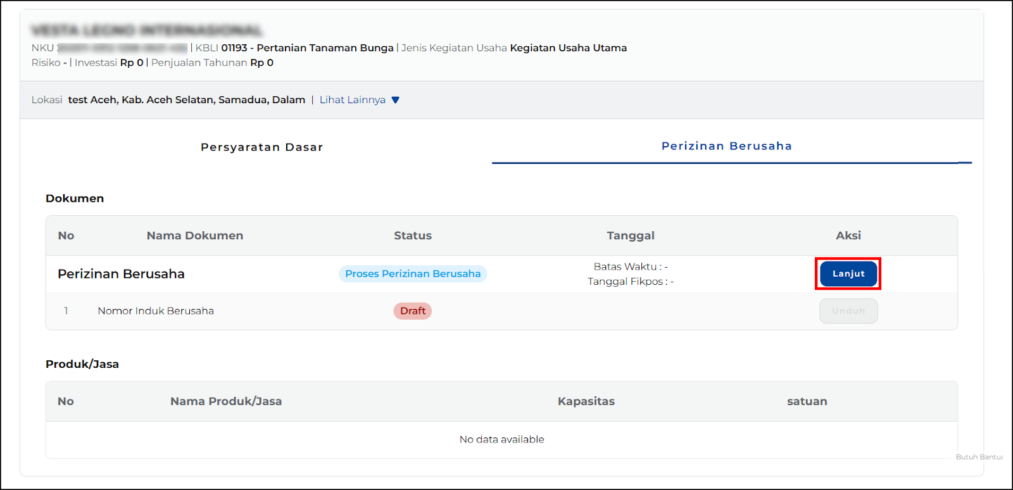This screenshot has height=490, width=1013.
Task: Expand location details via Lihat Lainnya
Action: 353,100
